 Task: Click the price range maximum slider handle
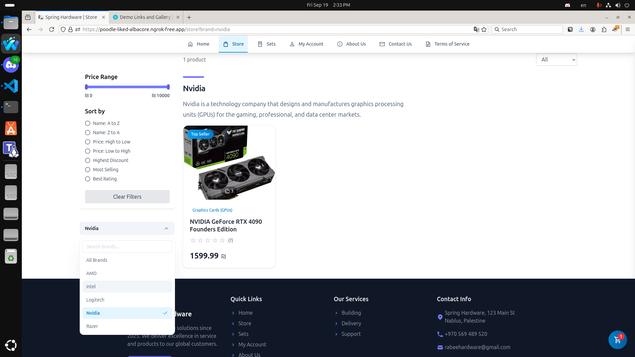168,87
